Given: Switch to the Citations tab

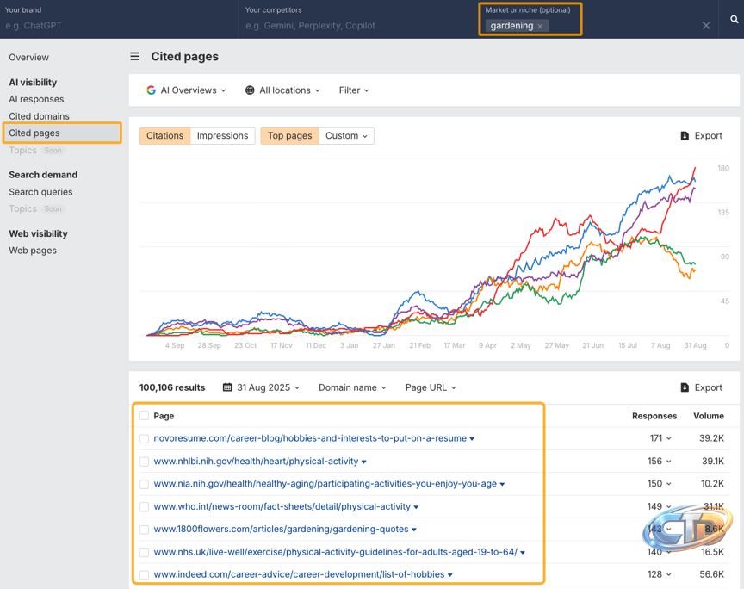Looking at the screenshot, I should coord(164,136).
